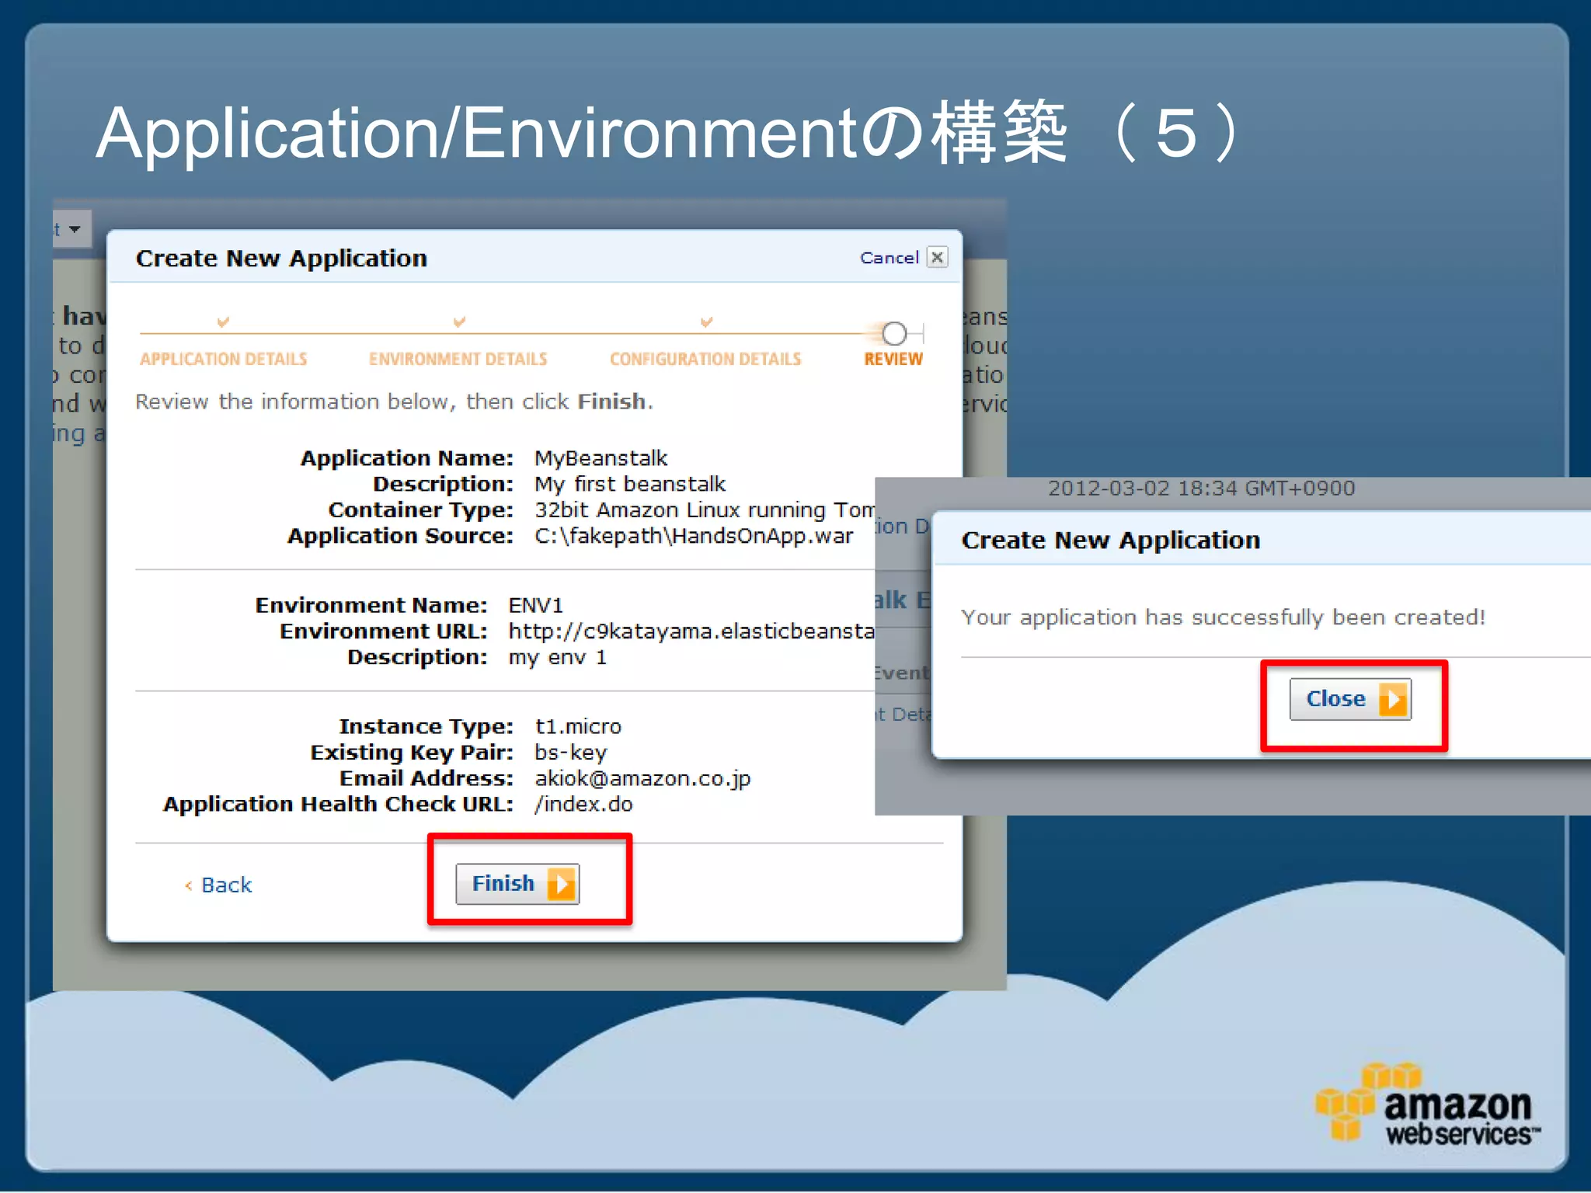
Task: Select the Application Details step
Action: (224, 359)
